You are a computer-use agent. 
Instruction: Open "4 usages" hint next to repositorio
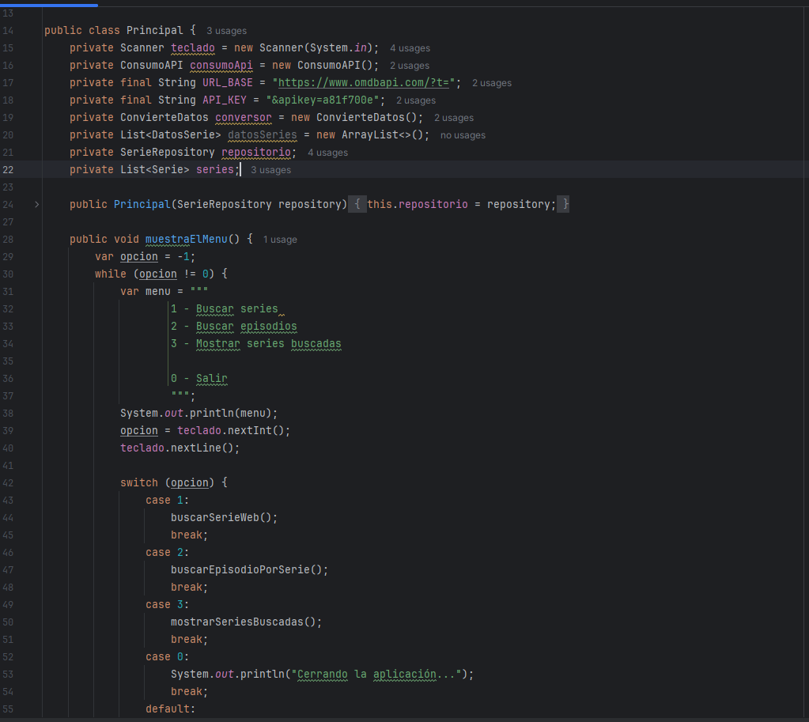tap(327, 153)
